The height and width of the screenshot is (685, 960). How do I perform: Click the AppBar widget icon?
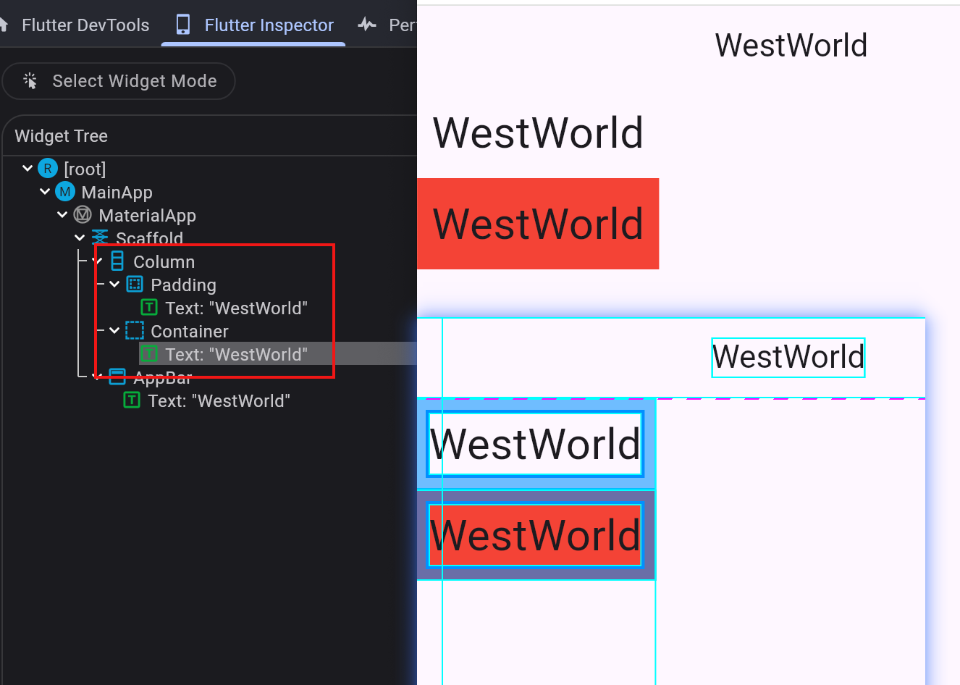point(117,377)
